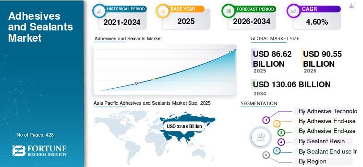Click the USD 32.88 Billion map callout

(184, 126)
